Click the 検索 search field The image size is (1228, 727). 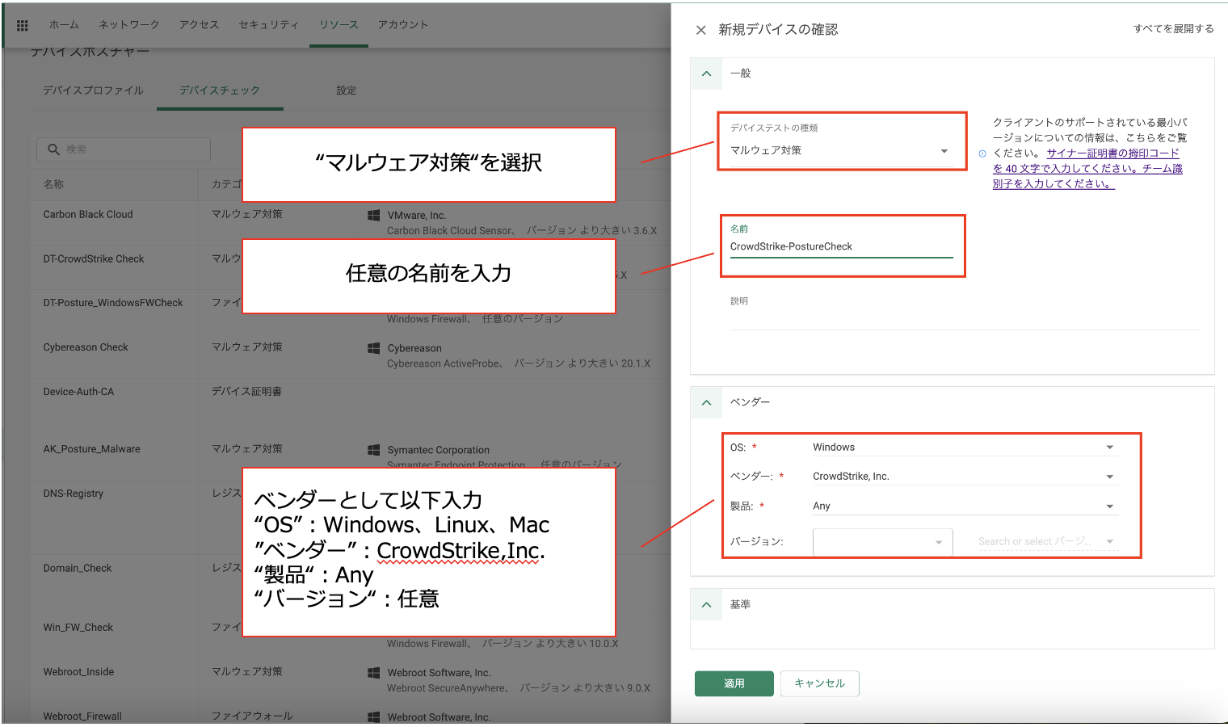click(x=124, y=149)
